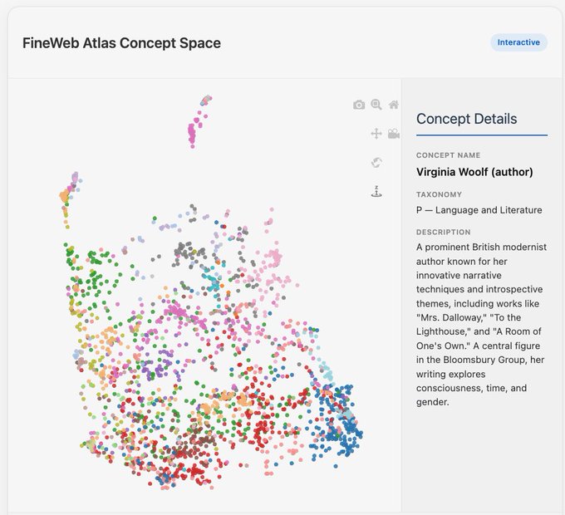Screen dimensions: 565x515
Task: Click the FineWeb Atlas Concept Space title
Action: [121, 42]
